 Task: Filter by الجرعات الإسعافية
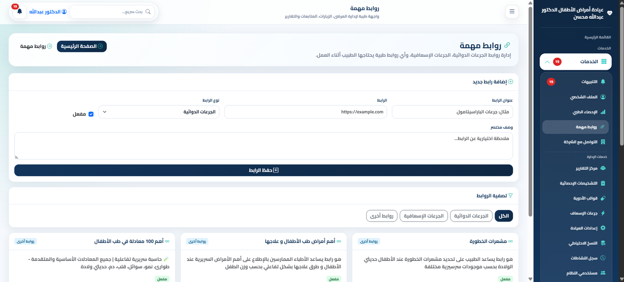[x=424, y=216]
